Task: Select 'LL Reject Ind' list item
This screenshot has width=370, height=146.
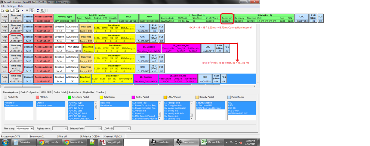Action: [145, 113]
